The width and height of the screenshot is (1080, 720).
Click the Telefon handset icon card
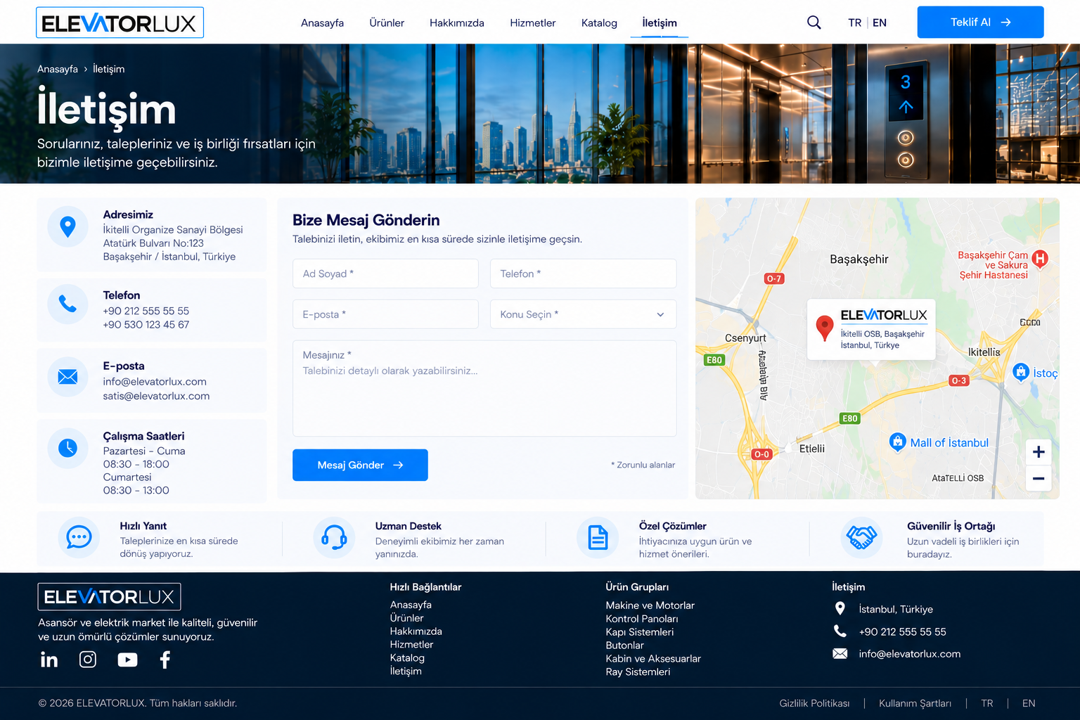pyautogui.click(x=67, y=304)
